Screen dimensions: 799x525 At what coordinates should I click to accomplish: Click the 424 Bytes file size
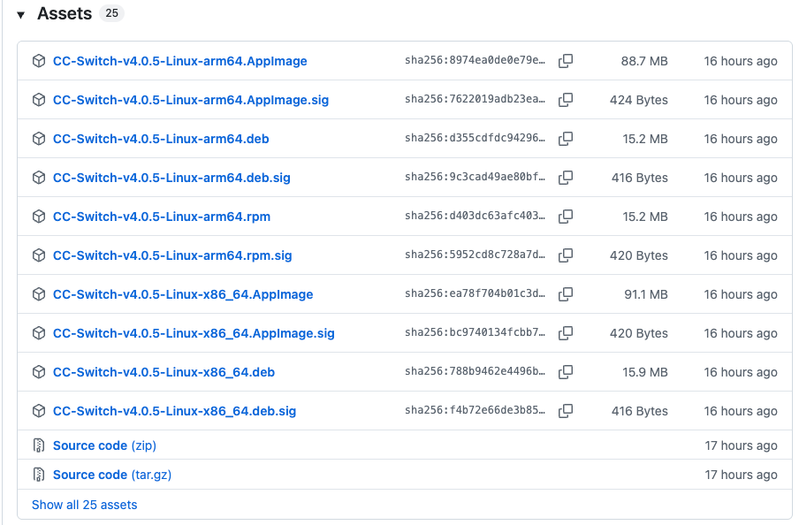pyautogui.click(x=638, y=100)
